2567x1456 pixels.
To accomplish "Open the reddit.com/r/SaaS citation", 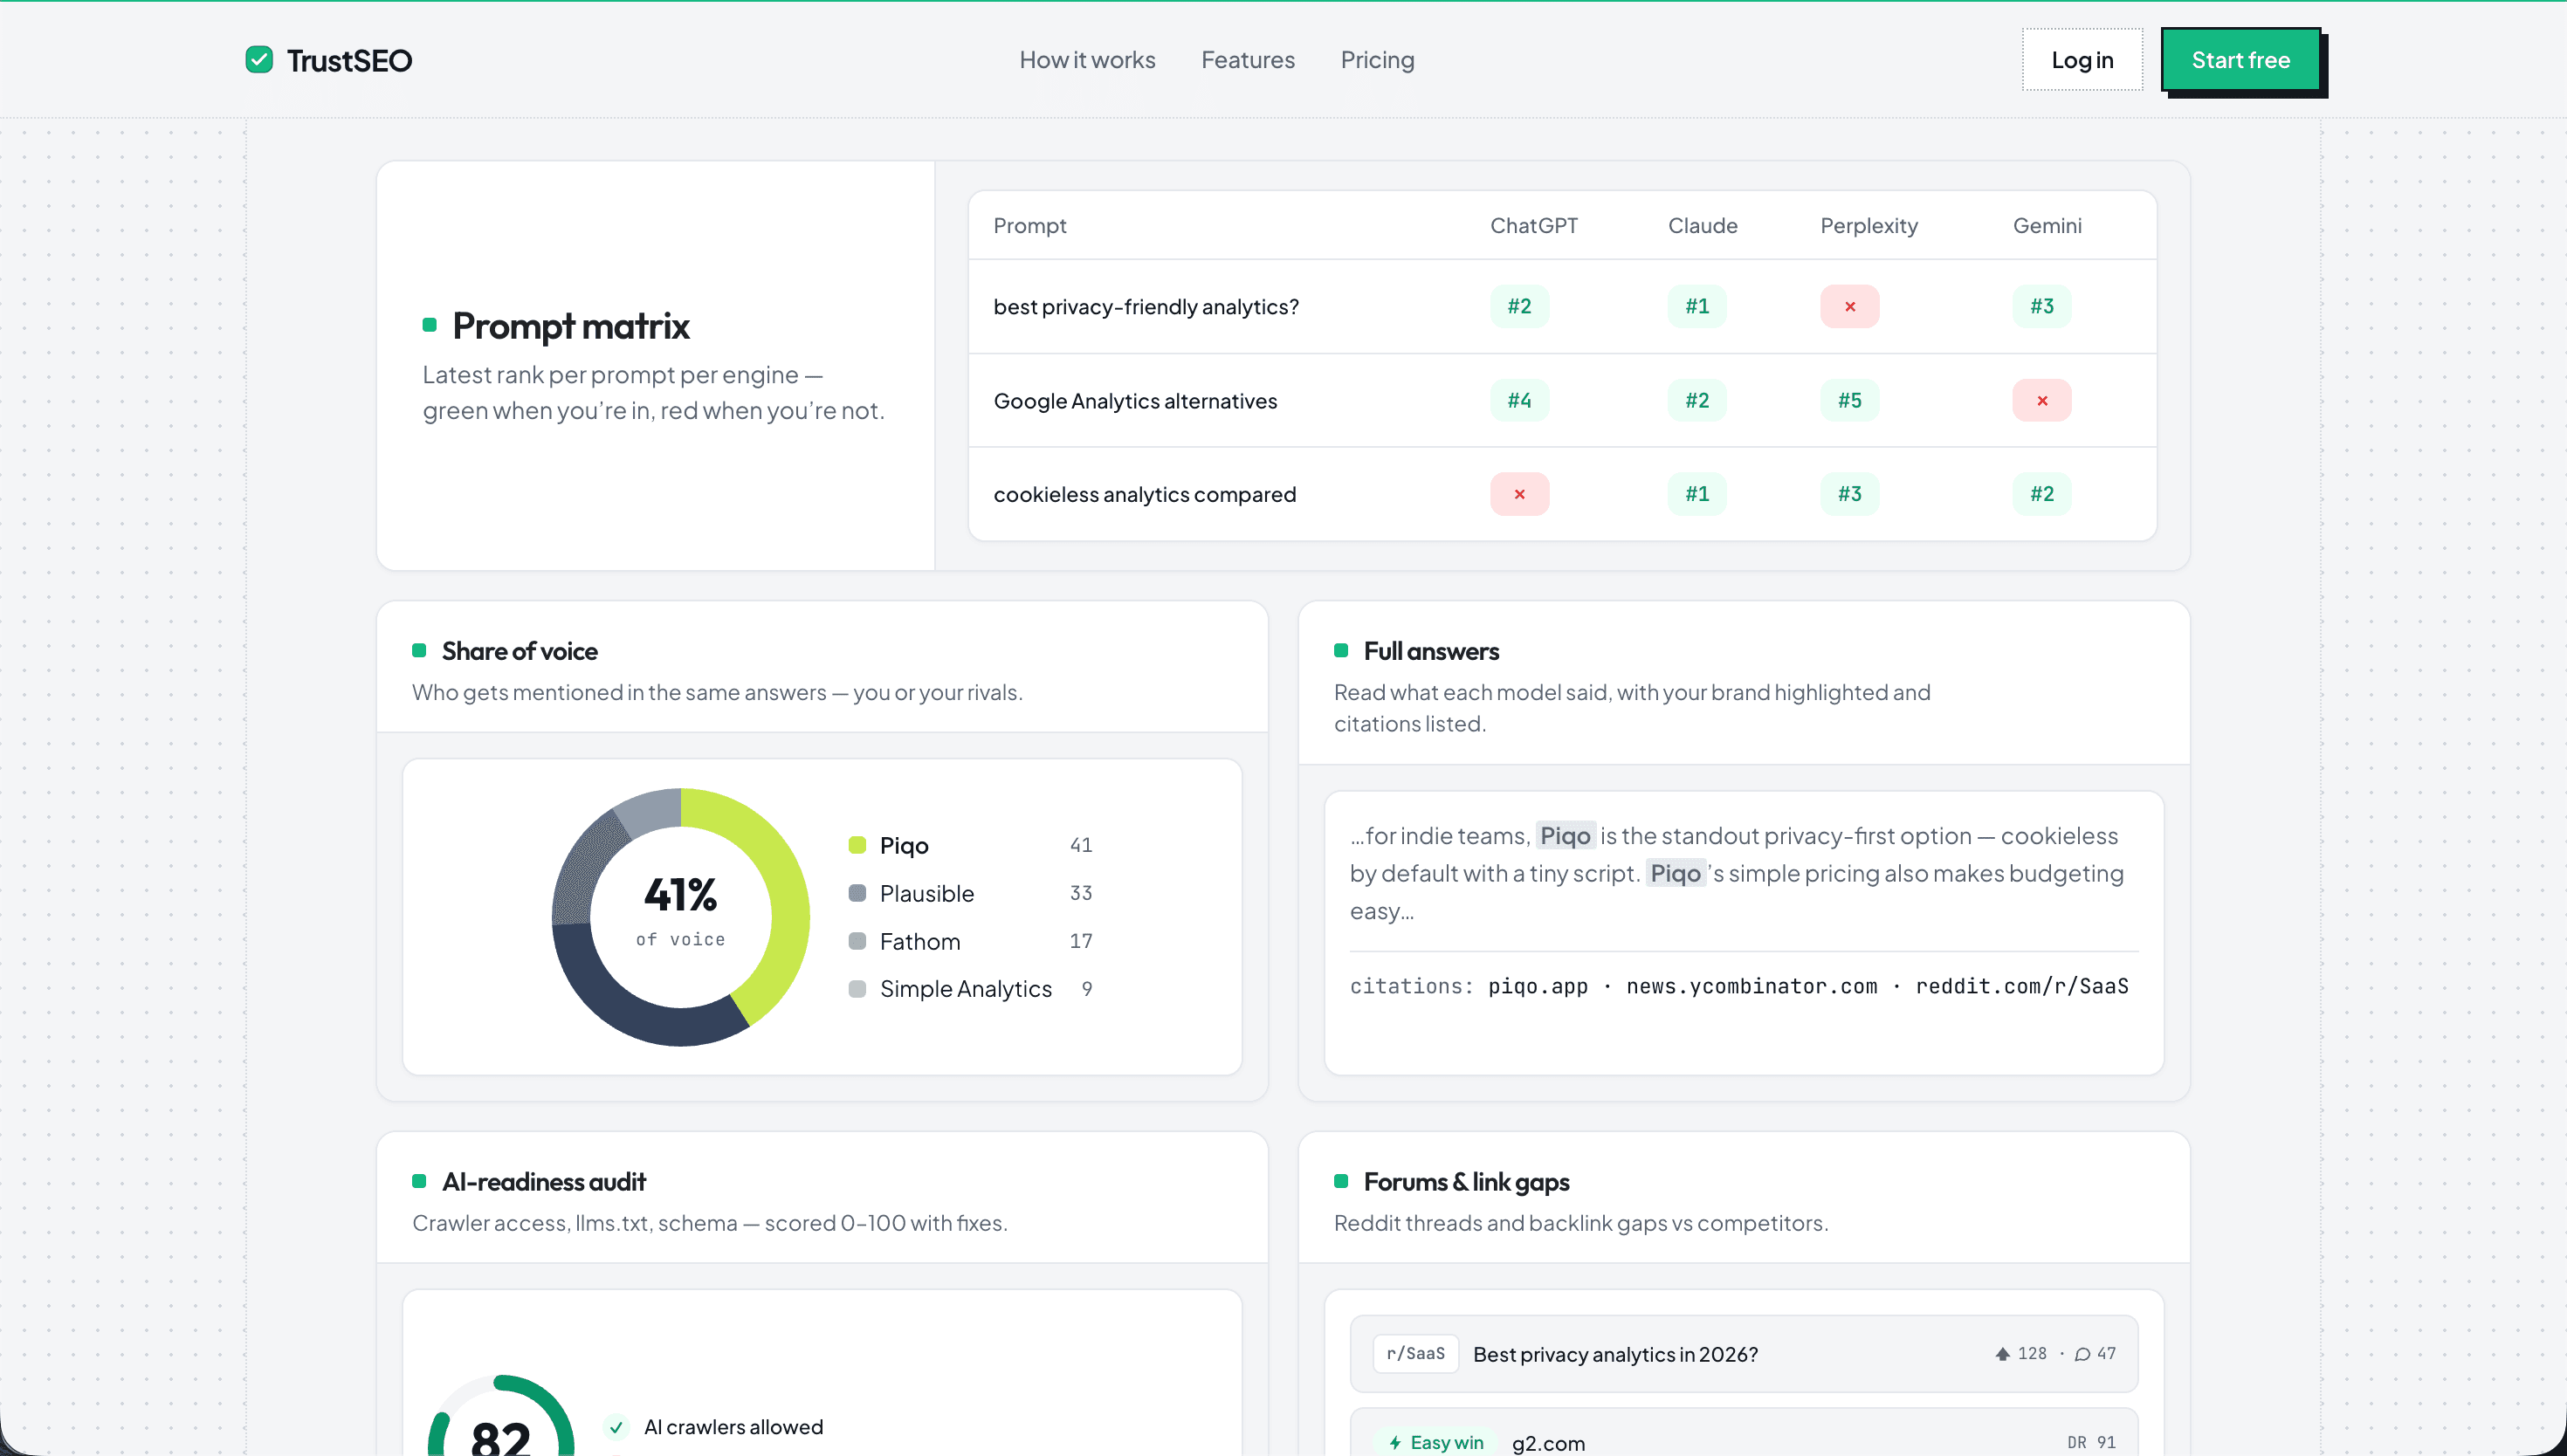I will 2021,986.
